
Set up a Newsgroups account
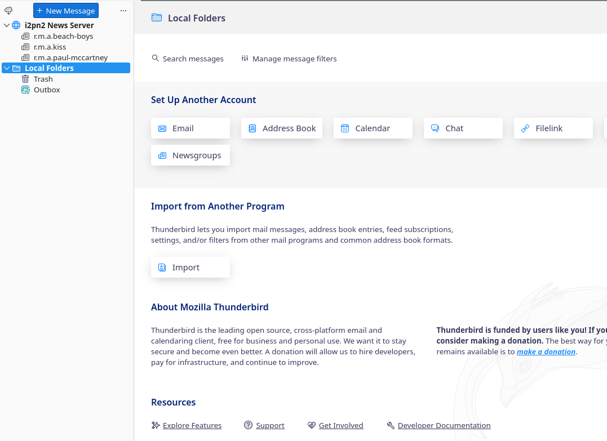pyautogui.click(x=190, y=155)
